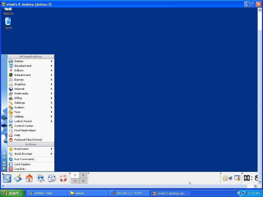This screenshot has width=263, height=197.
Task: Expand the Debian submenu arrow
Action: 52,61
